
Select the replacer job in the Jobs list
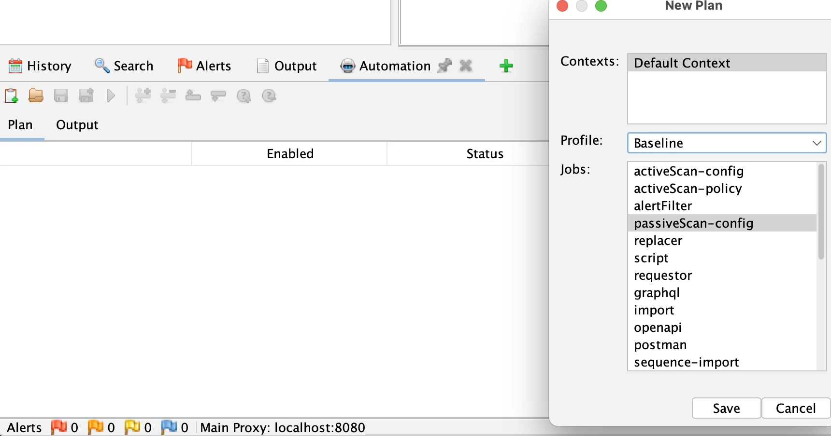(x=658, y=240)
